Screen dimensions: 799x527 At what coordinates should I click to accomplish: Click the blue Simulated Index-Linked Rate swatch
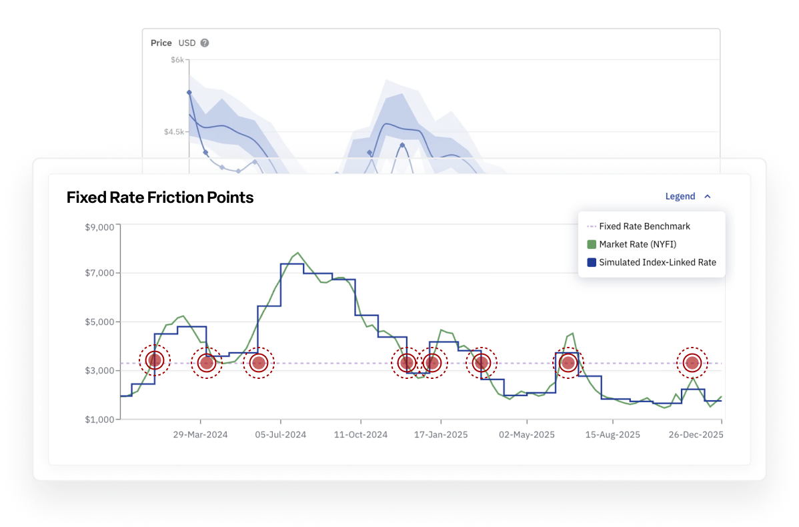[x=591, y=263]
